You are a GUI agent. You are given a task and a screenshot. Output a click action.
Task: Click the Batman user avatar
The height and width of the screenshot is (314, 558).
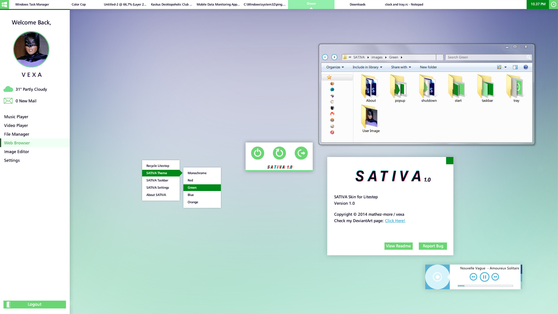31,49
